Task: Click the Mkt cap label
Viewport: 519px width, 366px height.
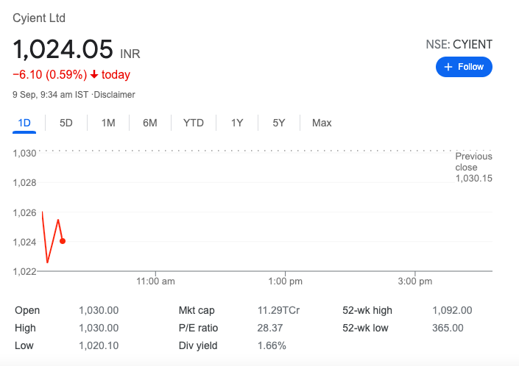Action: [197, 310]
